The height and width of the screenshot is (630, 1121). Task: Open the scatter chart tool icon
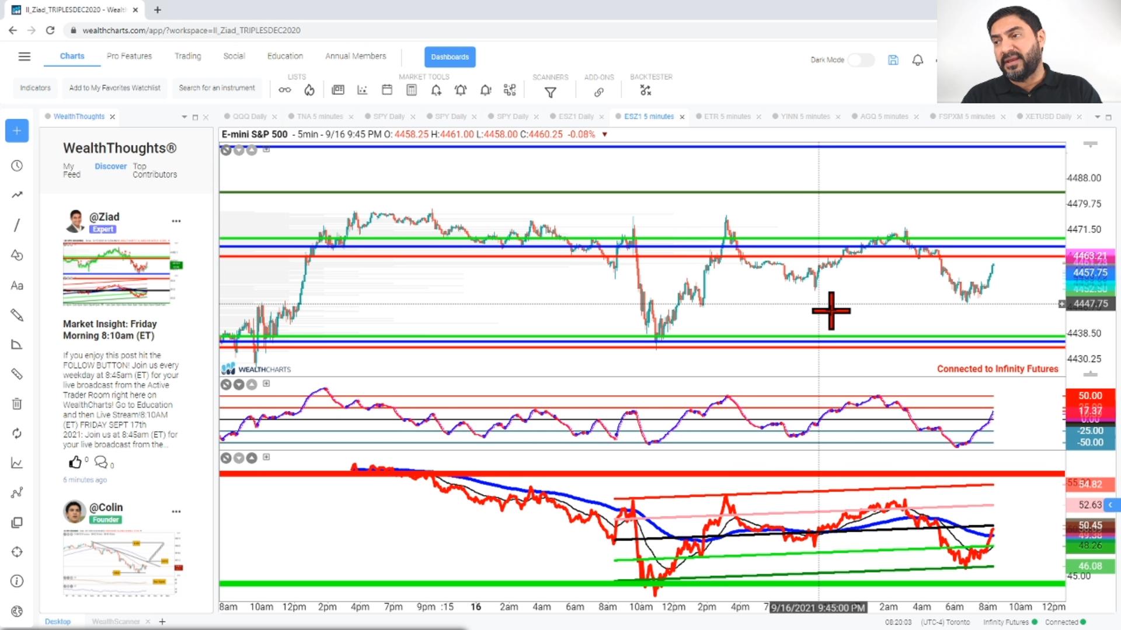[x=363, y=90]
